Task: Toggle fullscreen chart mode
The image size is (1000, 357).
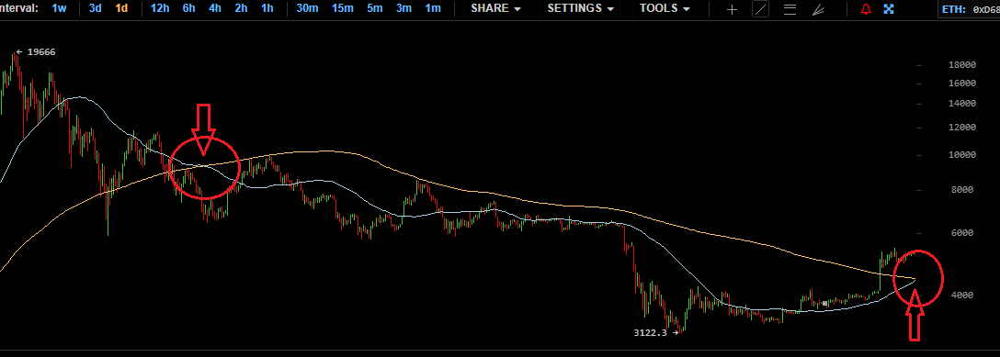Action: coord(889,9)
